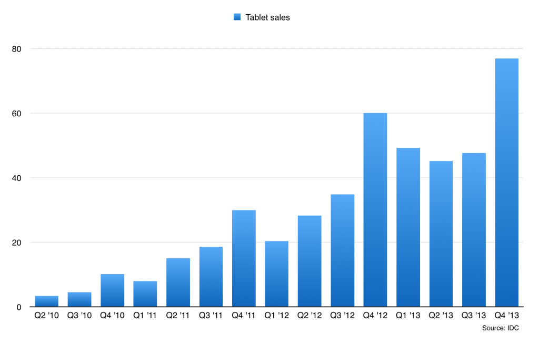Click the tallest Q4 '13 bar
539x343 pixels.
click(507, 183)
